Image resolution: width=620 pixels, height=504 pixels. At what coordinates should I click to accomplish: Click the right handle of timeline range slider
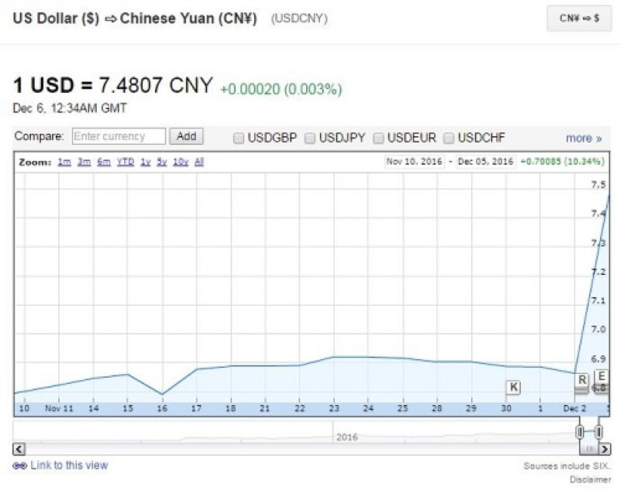click(599, 430)
